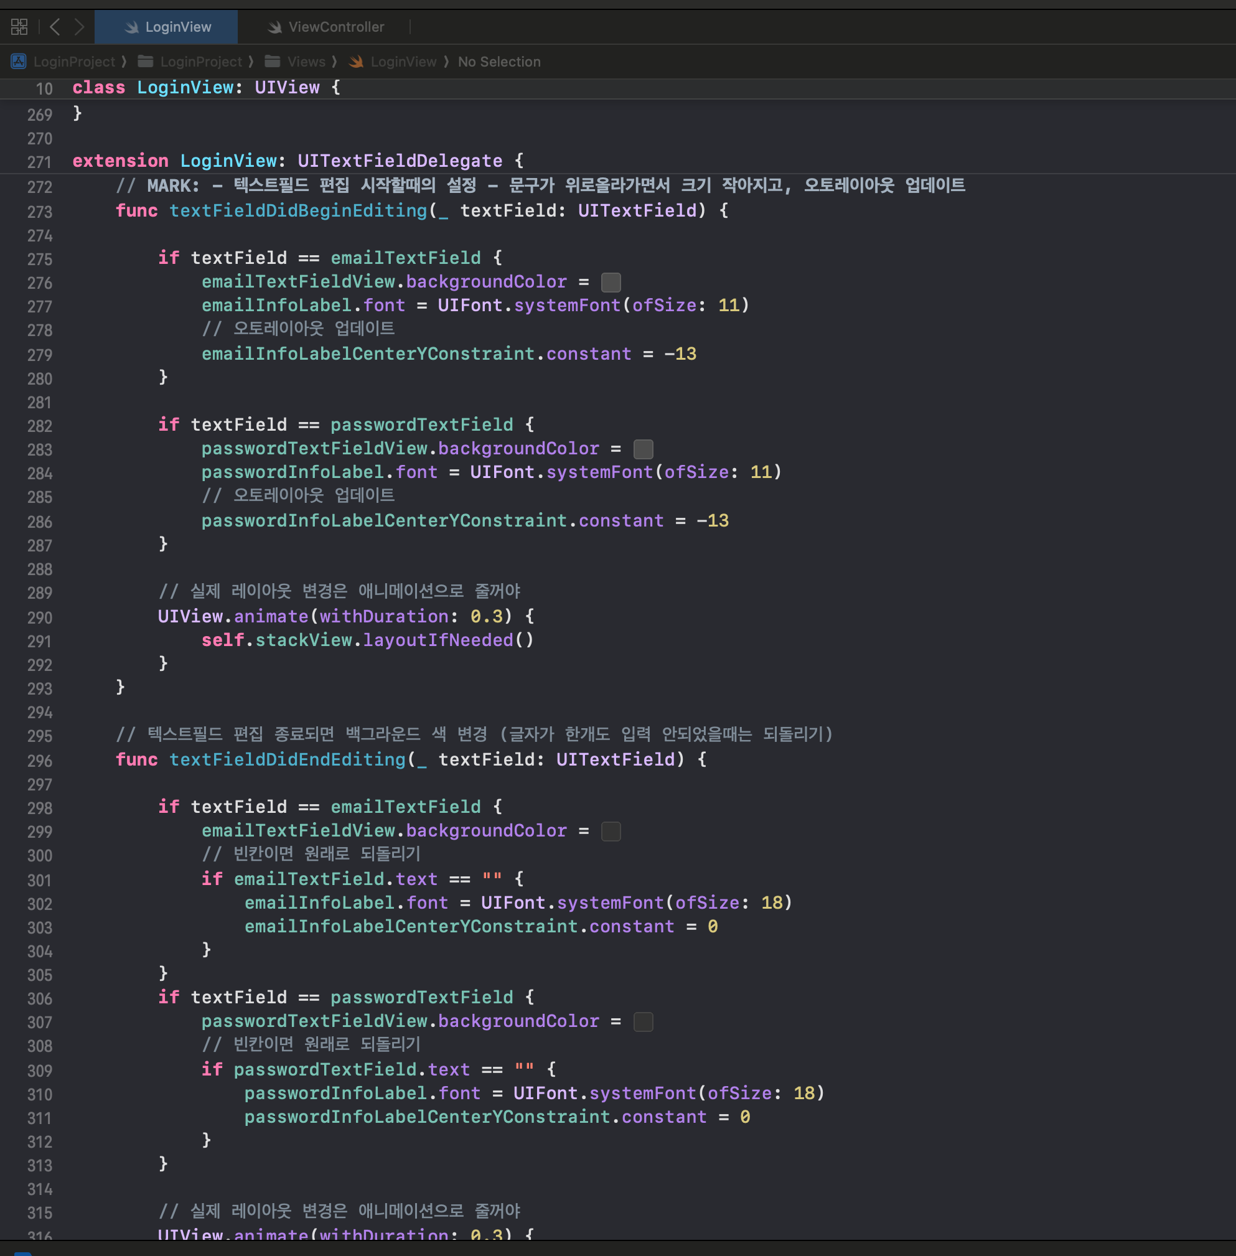
Task: Select the LoginProject folder breadcrumb item
Action: click(x=200, y=62)
